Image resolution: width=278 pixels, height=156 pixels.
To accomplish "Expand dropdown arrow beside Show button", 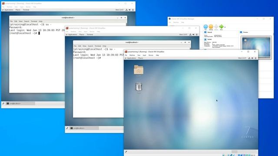I will 225,27.
